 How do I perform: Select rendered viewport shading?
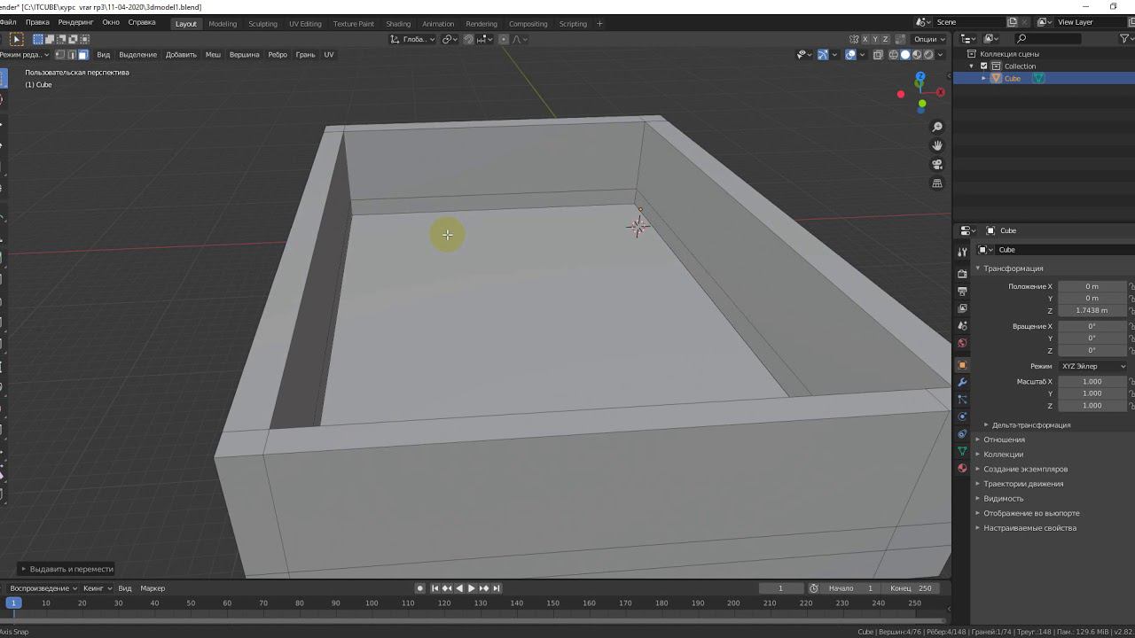click(x=928, y=55)
